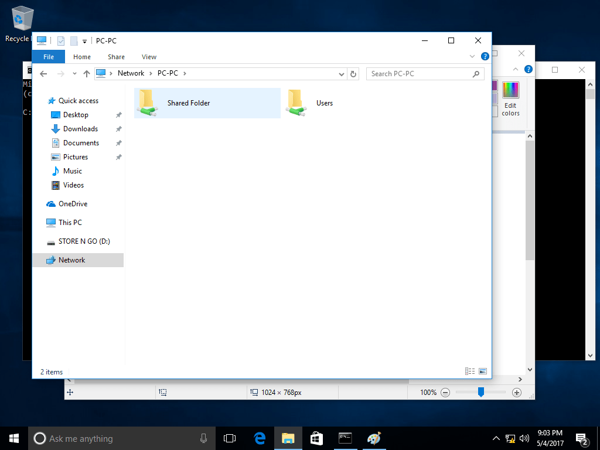Screen dimensions: 600x450
Task: Select Documents in navigation pane
Action: coord(81,143)
